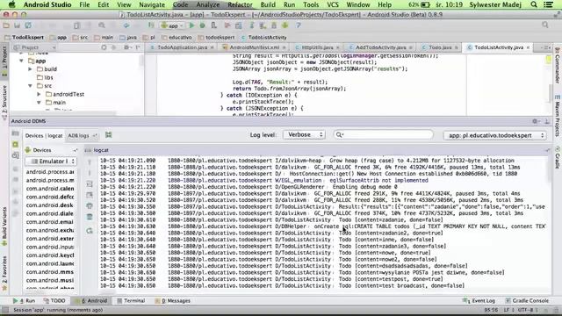Open the Terminal tool window
Viewport: 562px width, 316px height.
click(x=131, y=300)
